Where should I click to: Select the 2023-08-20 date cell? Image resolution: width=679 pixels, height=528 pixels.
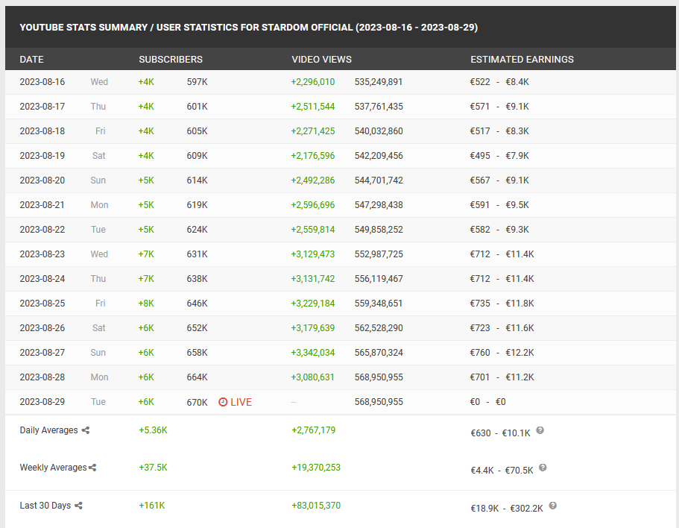[42, 180]
